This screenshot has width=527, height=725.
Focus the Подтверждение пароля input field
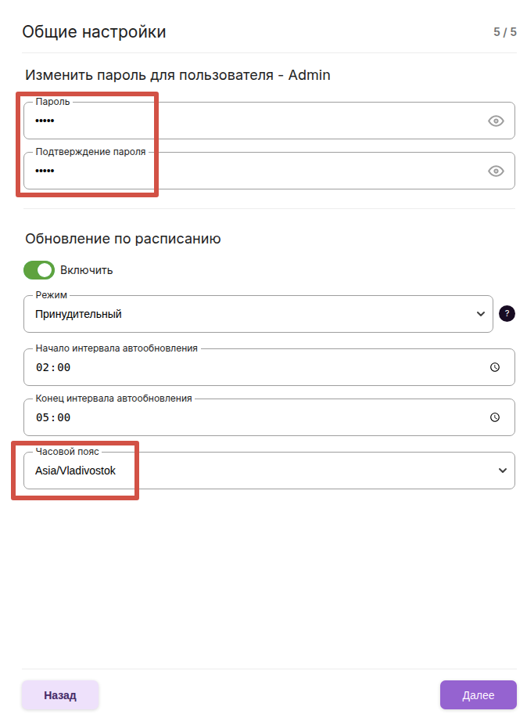(250, 171)
